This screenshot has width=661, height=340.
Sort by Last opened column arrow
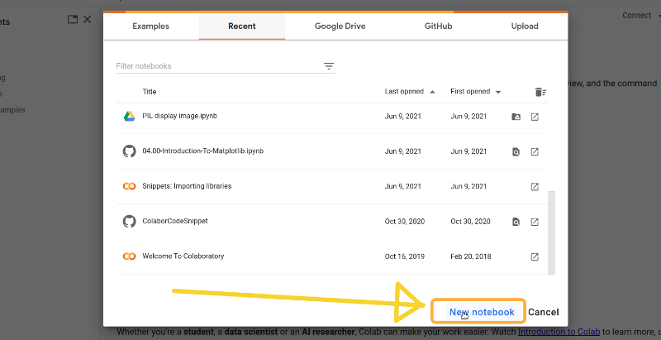point(432,92)
